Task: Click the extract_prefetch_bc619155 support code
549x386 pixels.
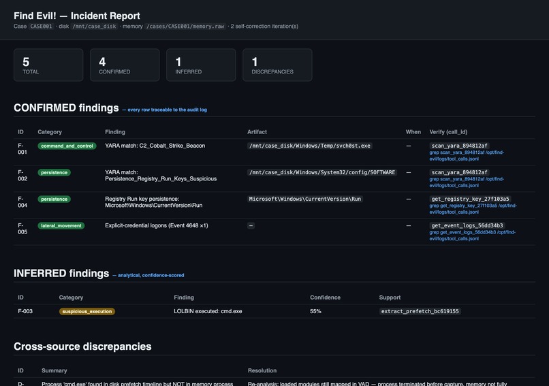Action: 420,312
